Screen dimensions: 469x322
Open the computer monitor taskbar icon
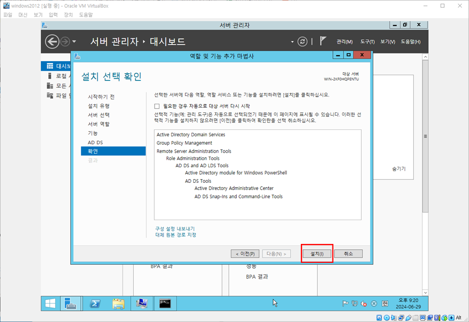tap(142, 304)
